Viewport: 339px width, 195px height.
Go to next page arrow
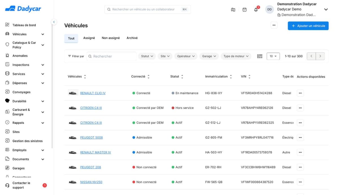tap(320, 56)
